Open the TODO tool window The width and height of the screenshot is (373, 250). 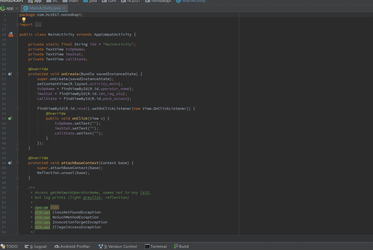click(9, 246)
